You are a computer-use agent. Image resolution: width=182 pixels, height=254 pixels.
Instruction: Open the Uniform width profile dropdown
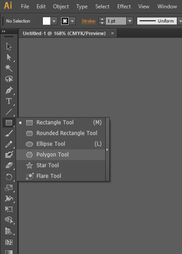pos(180,21)
